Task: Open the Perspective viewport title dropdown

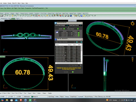Action: click(x=76, y=21)
